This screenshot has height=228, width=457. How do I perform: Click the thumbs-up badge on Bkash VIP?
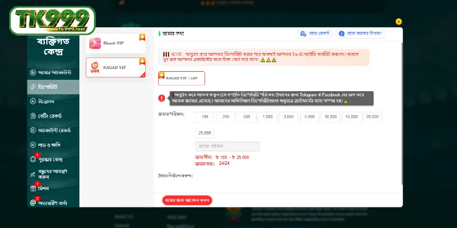(x=142, y=37)
